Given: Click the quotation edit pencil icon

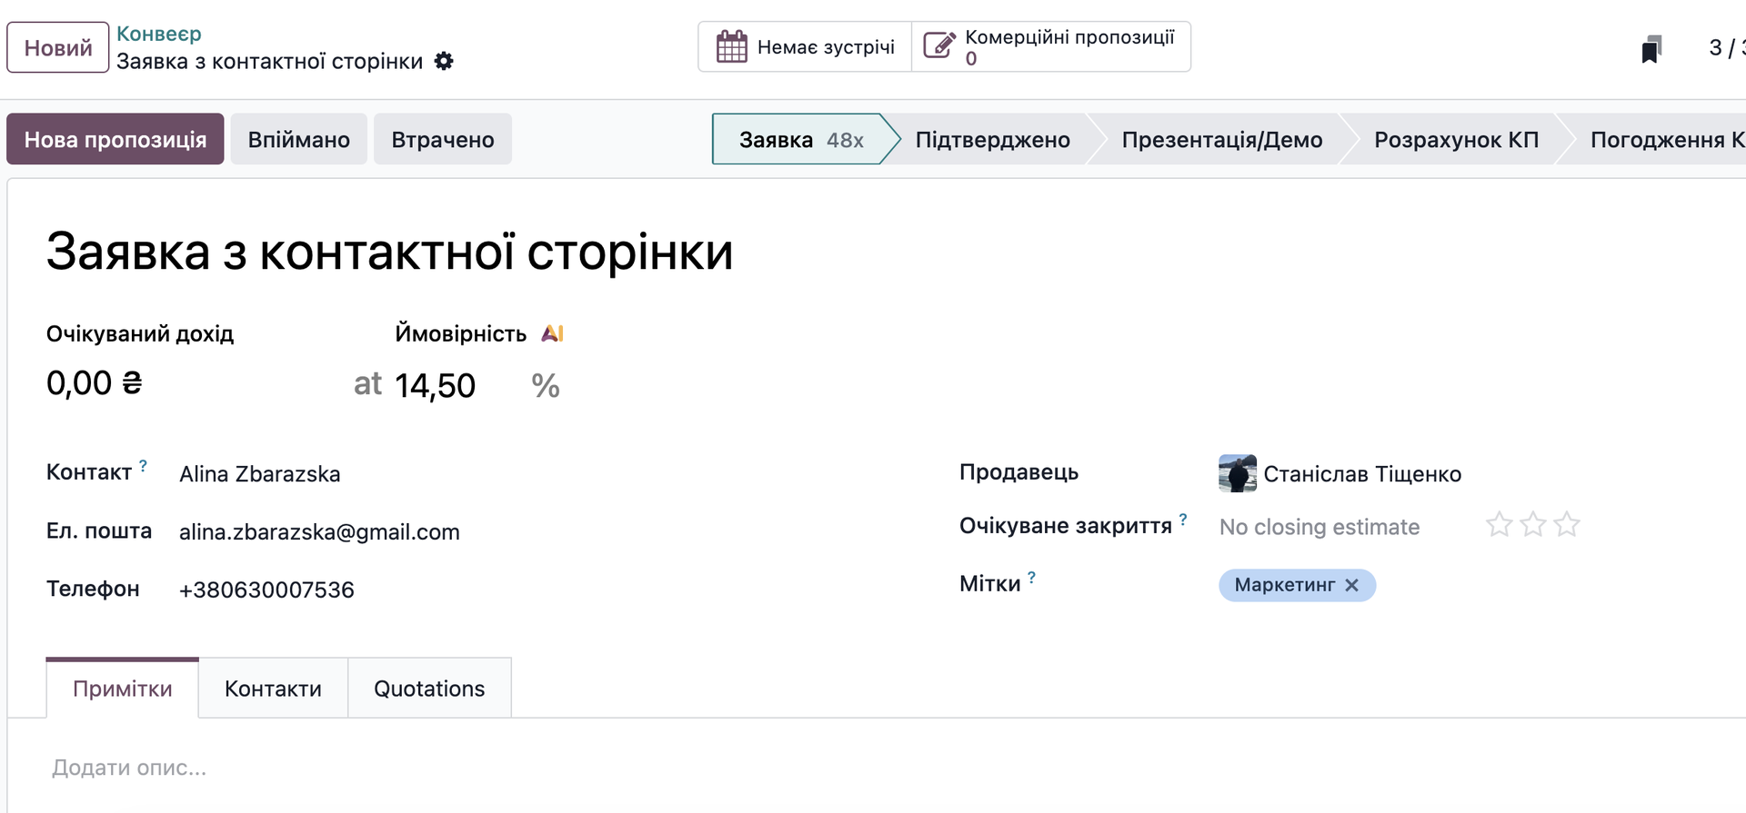Looking at the screenshot, I should pos(939,45).
